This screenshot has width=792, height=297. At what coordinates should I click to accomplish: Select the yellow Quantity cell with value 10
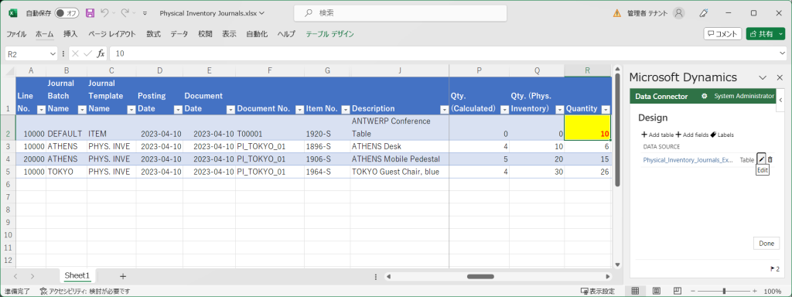[x=588, y=128]
